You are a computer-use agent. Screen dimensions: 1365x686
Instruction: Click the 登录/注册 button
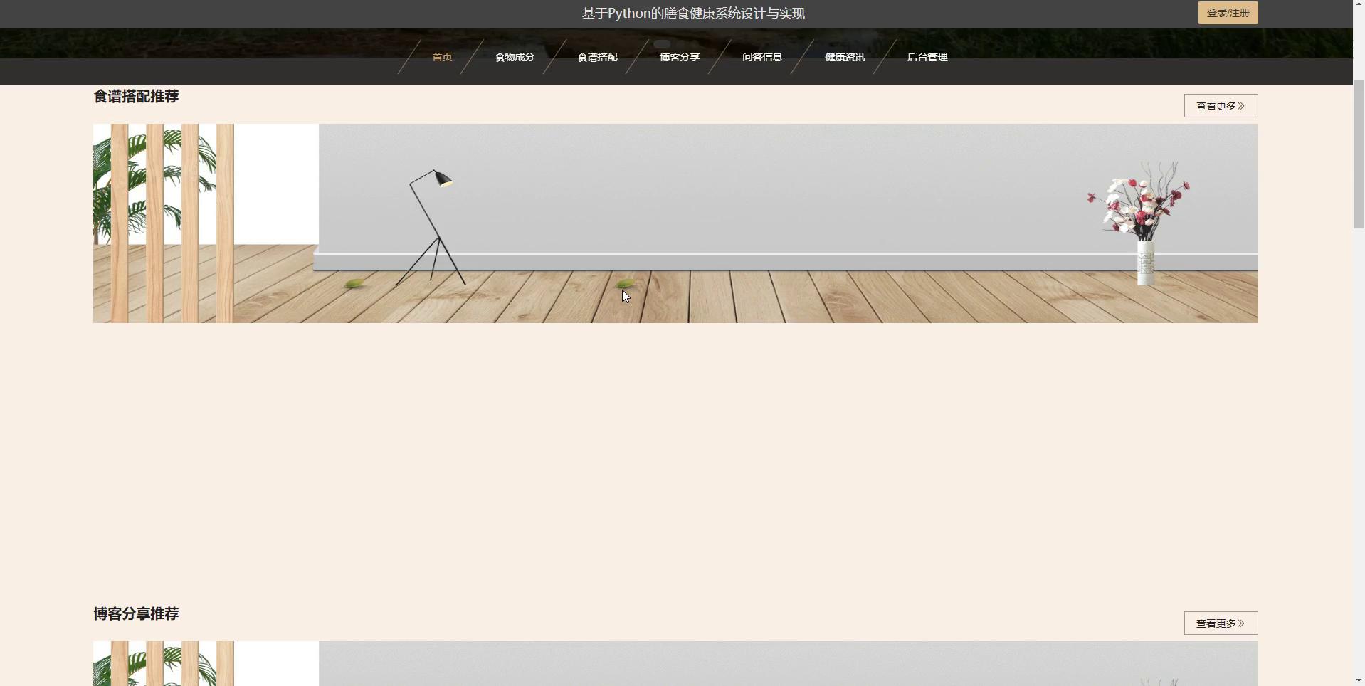tap(1228, 13)
